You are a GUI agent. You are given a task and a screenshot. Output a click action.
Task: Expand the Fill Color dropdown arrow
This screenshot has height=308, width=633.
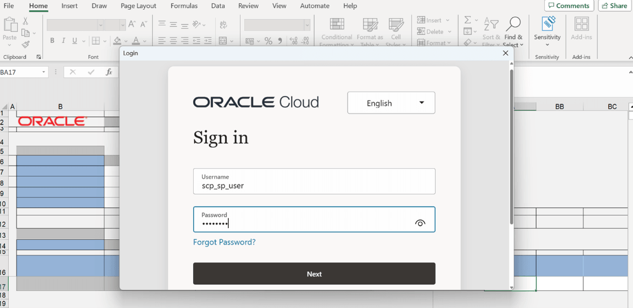point(125,41)
